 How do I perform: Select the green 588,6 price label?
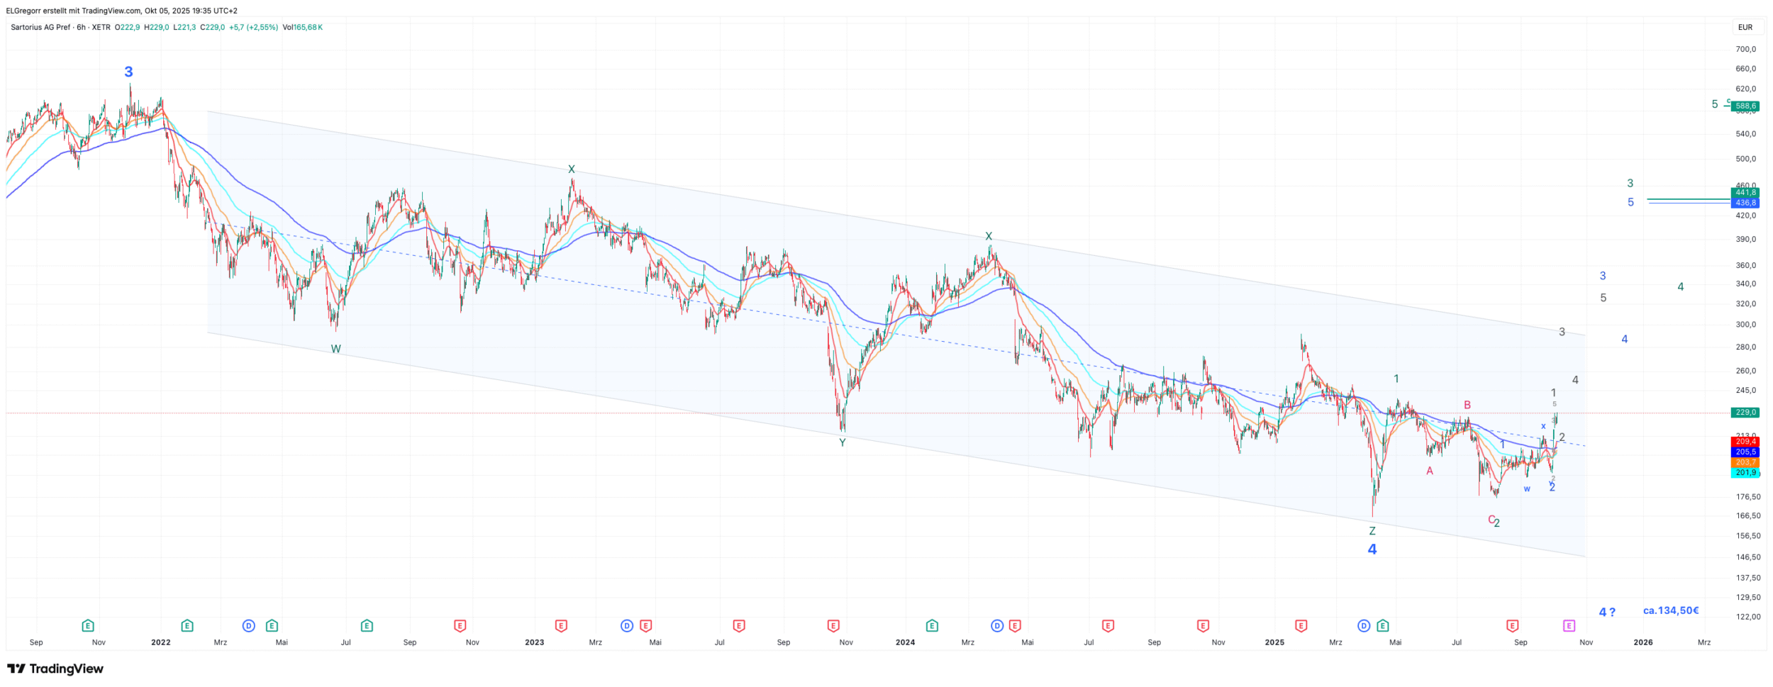click(x=1745, y=106)
